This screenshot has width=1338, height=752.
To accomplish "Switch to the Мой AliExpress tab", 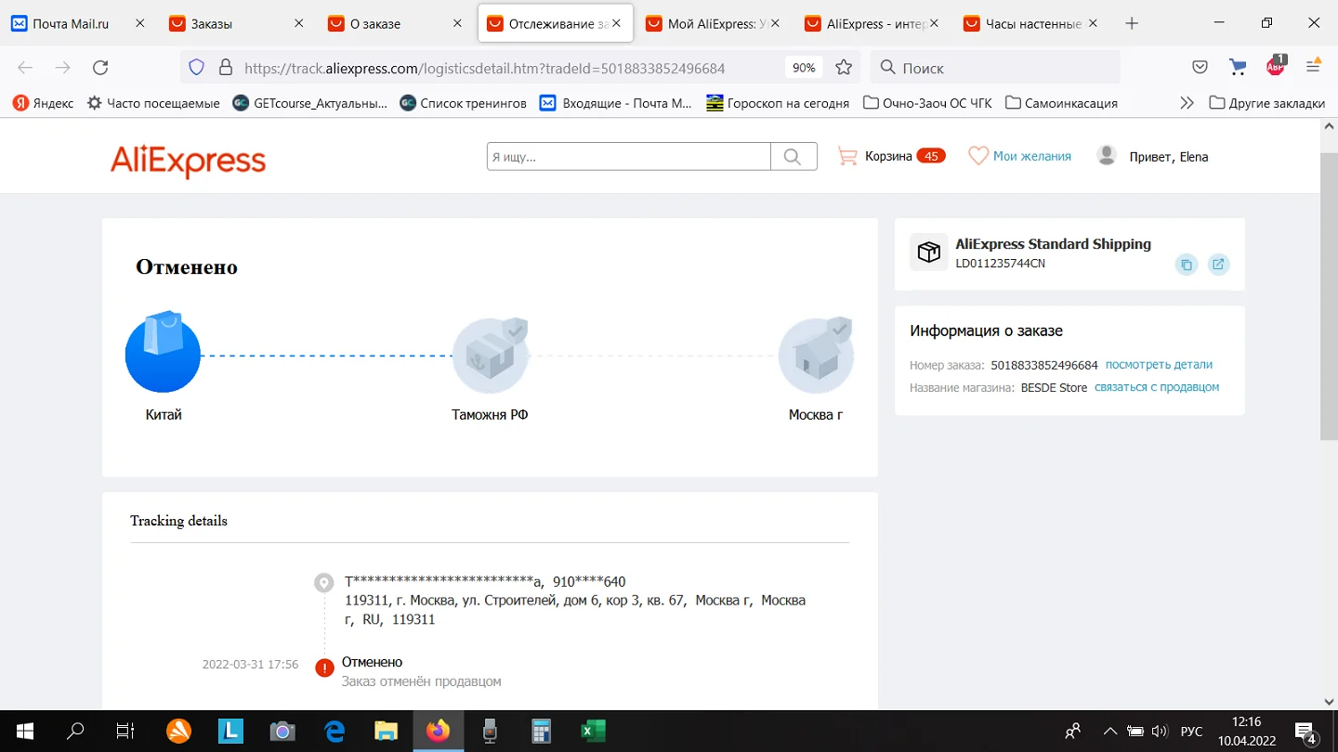I will 715,23.
